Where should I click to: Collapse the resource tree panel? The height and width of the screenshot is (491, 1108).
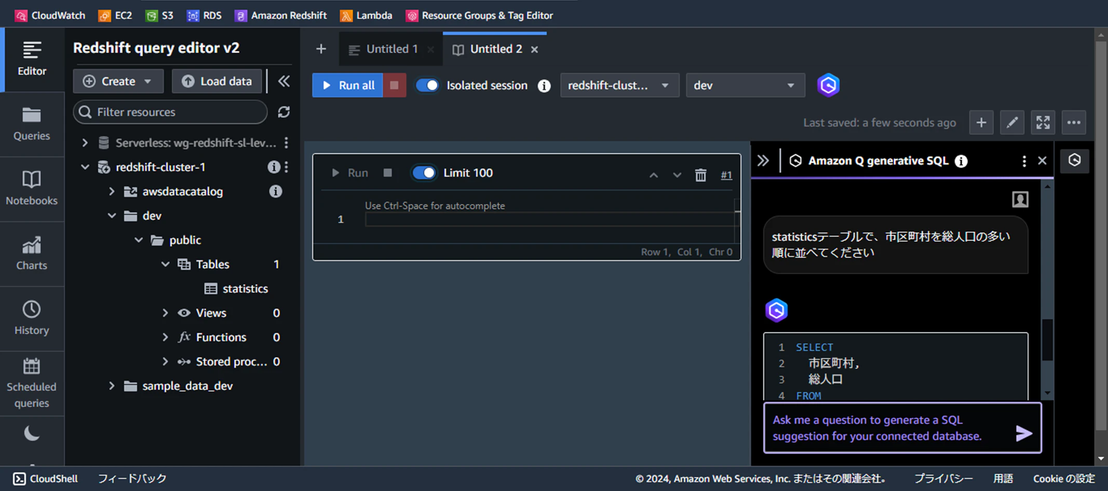pos(283,81)
